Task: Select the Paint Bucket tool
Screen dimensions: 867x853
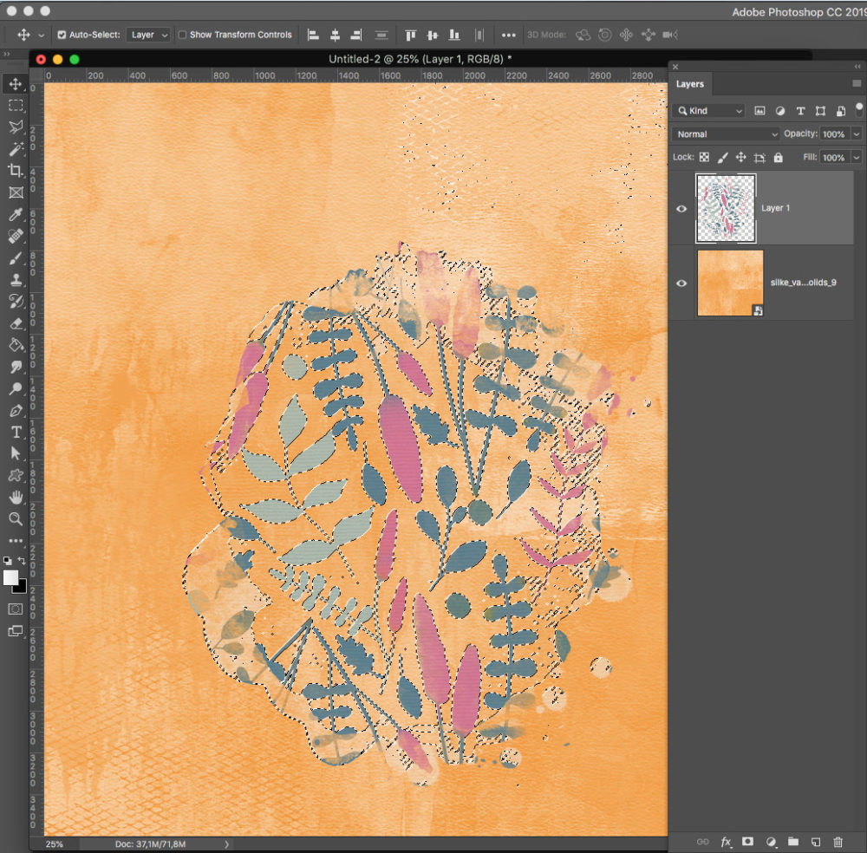Action: point(16,345)
